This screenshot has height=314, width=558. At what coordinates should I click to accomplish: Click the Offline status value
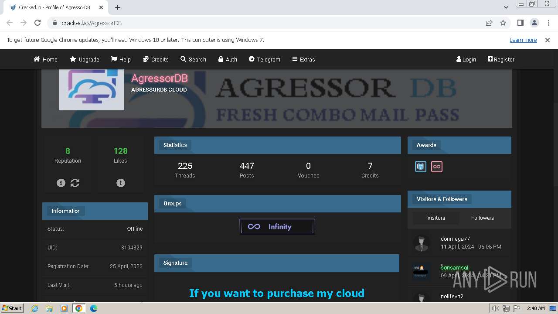[135, 229]
